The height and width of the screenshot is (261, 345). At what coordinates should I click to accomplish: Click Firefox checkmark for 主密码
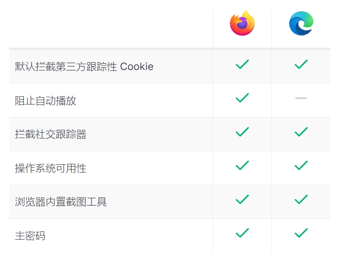pyautogui.click(x=242, y=233)
